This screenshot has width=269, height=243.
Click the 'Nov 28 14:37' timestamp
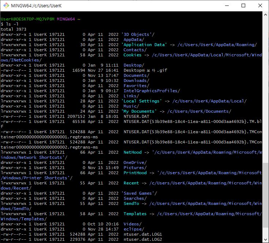coord(103,229)
